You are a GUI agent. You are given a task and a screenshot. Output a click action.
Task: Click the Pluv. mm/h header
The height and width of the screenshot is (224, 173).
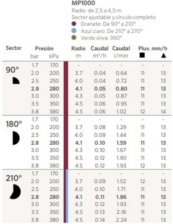[x=153, y=48]
